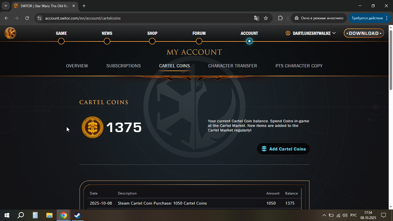The width and height of the screenshot is (393, 221).
Task: Click the Add Cartel Coins button
Action: 283,149
